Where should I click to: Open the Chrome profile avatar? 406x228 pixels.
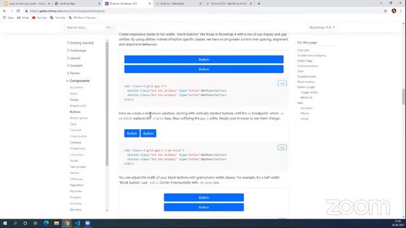[x=394, y=11]
